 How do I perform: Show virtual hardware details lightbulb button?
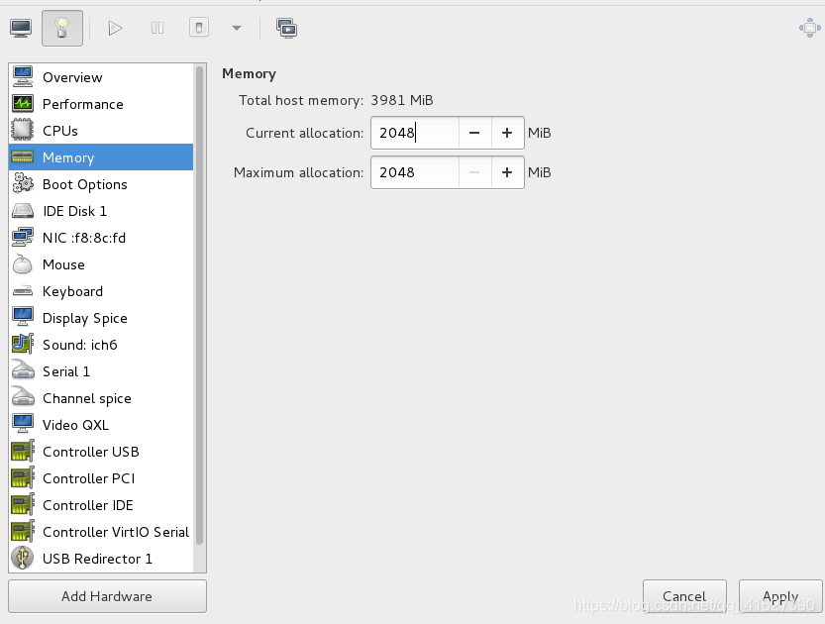click(x=62, y=28)
